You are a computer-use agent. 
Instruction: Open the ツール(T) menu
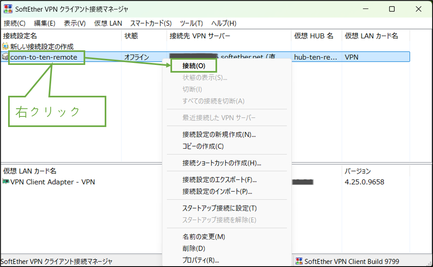pyautogui.click(x=192, y=24)
